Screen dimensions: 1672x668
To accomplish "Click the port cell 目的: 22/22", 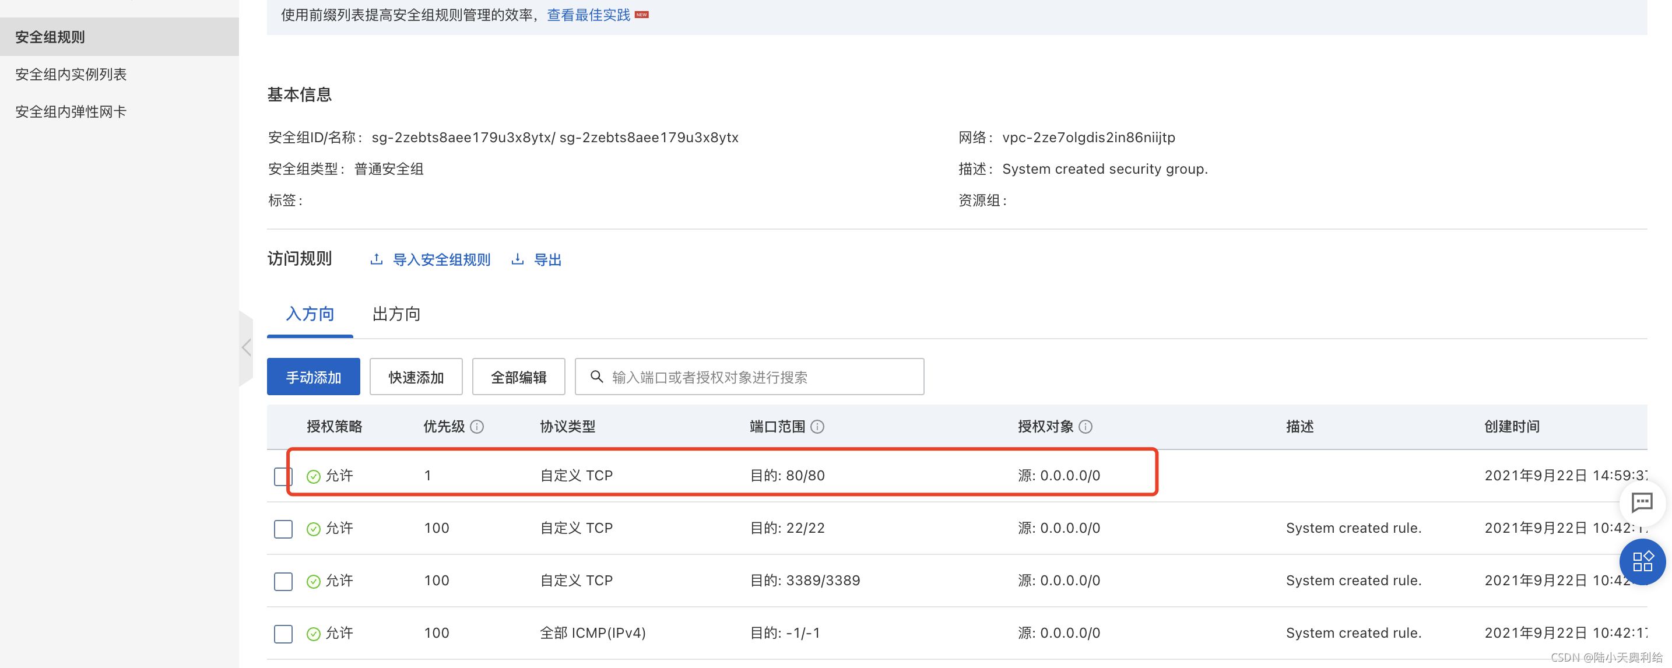I will coord(787,529).
